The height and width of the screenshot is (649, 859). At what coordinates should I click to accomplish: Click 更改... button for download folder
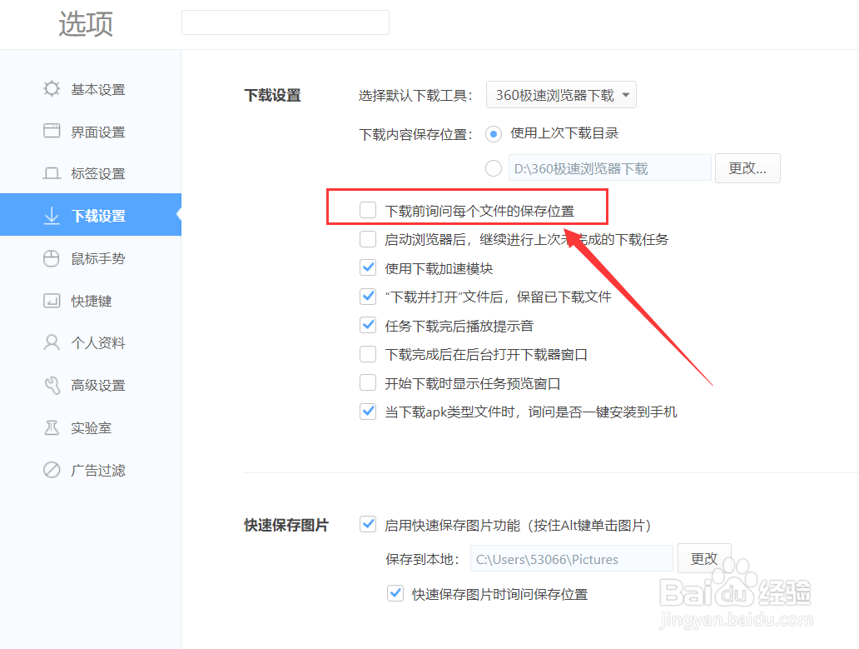click(x=747, y=167)
